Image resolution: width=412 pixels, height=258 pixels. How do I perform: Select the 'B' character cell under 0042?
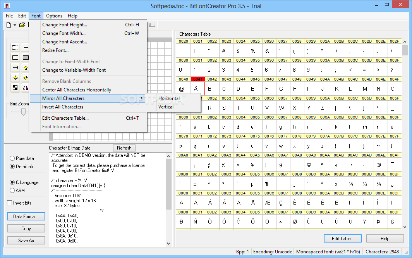tap(212, 89)
